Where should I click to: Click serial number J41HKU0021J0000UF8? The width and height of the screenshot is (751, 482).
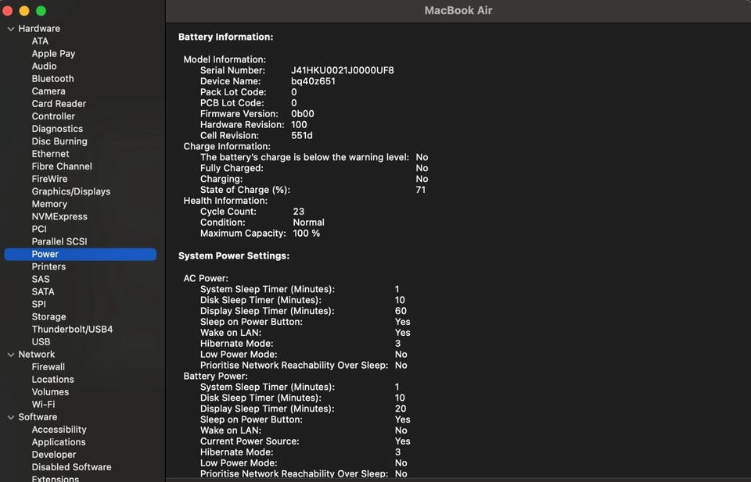pos(343,70)
